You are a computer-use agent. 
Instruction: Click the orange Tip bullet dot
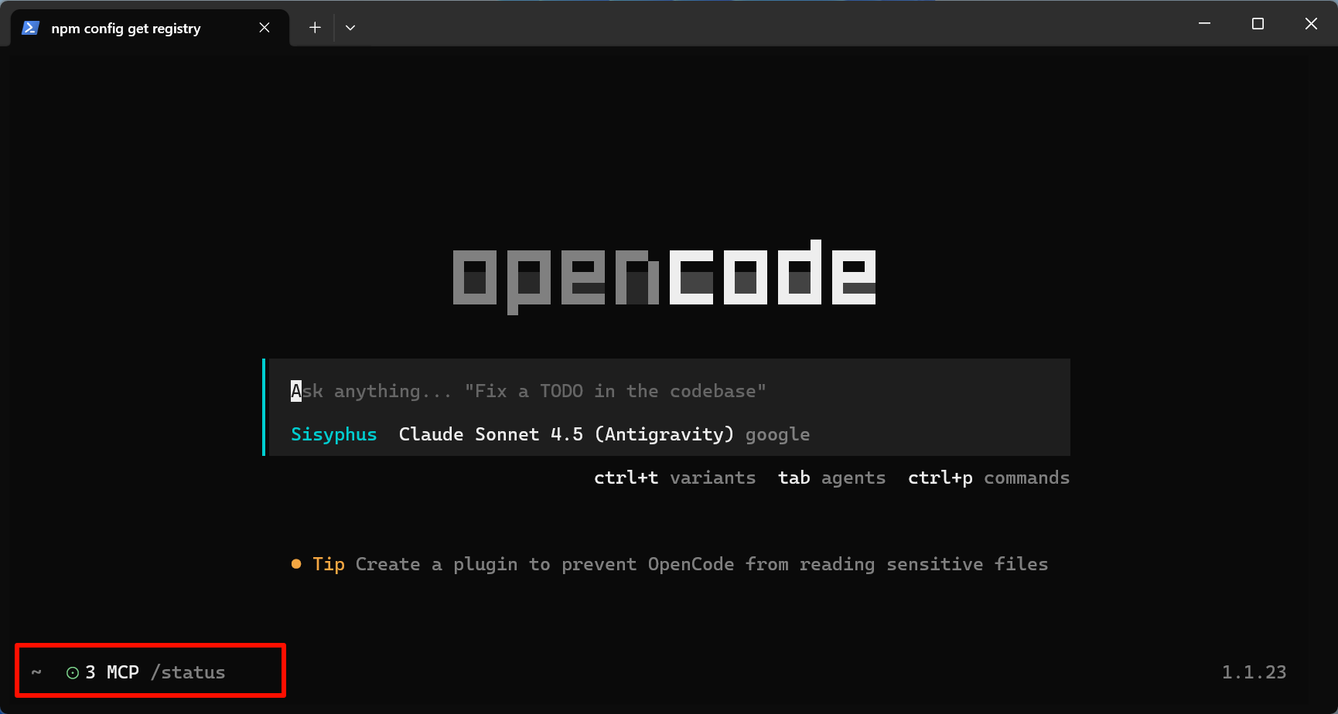pos(296,564)
